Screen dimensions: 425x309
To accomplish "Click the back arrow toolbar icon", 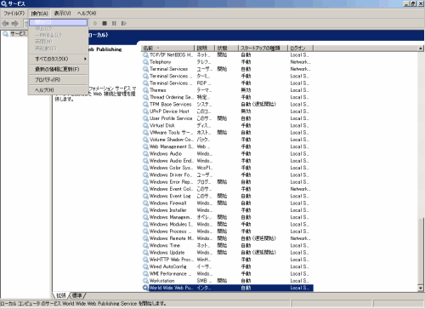I will click(x=5, y=23).
